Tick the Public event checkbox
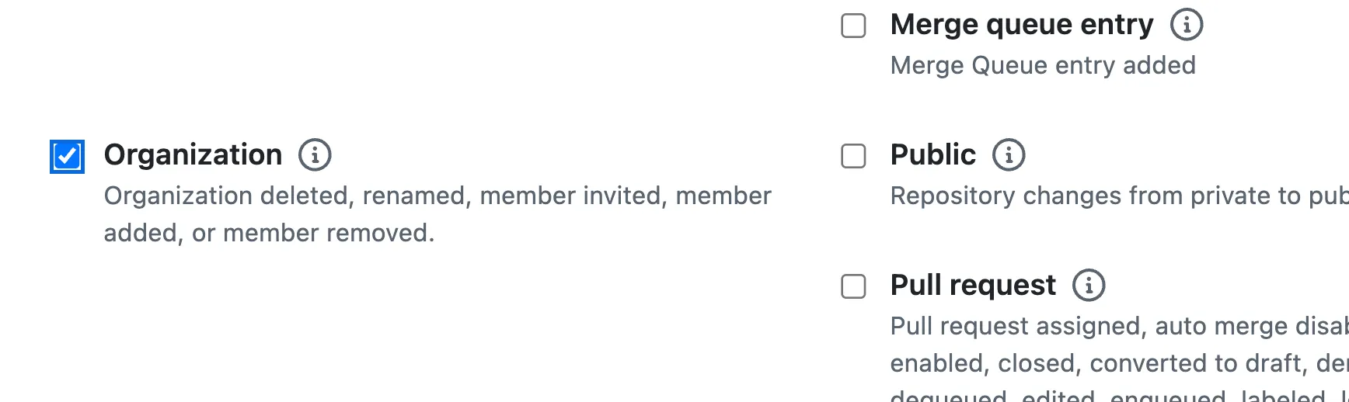 [x=853, y=156]
